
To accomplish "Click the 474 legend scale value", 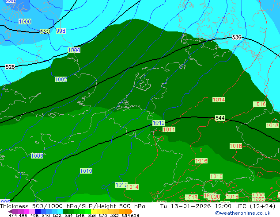I will tap(13, 215).
